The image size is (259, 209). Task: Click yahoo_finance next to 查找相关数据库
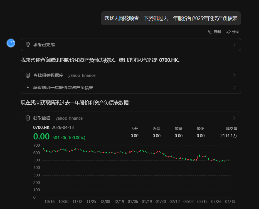82,75
